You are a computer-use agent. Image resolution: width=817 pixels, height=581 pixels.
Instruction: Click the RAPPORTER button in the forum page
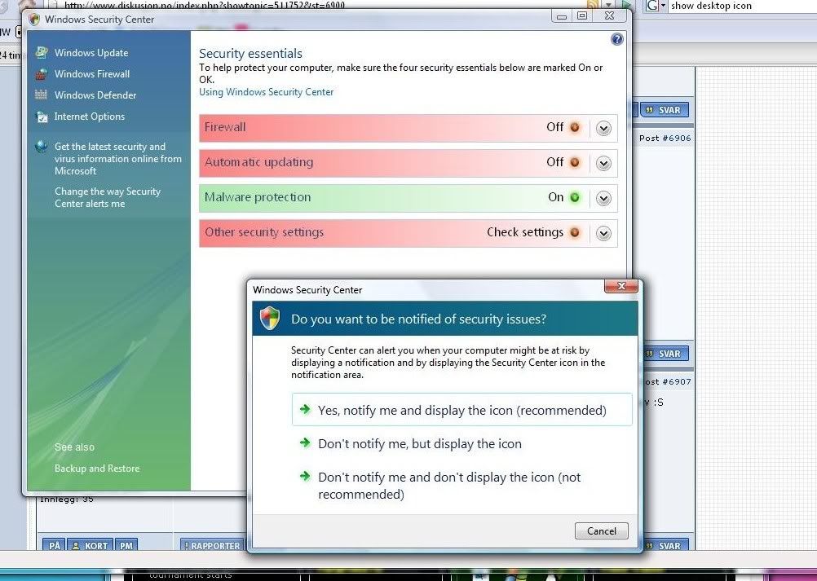point(211,545)
